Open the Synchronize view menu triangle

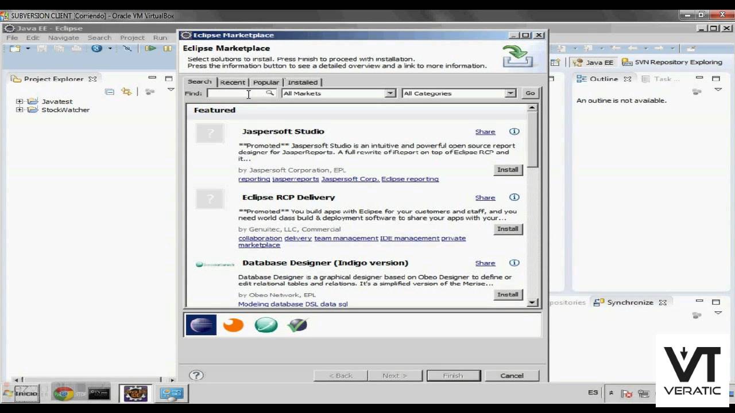pyautogui.click(x=718, y=313)
